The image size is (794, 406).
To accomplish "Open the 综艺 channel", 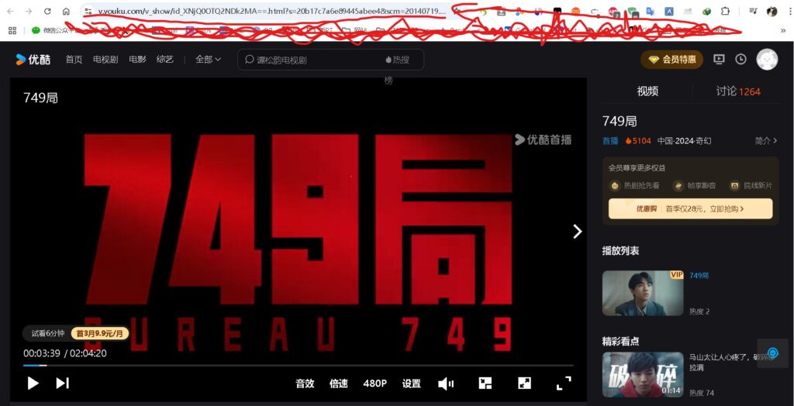I will pyautogui.click(x=165, y=59).
